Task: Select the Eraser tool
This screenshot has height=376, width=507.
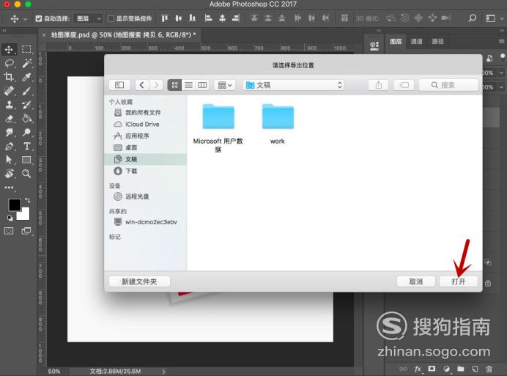Action: click(9, 119)
